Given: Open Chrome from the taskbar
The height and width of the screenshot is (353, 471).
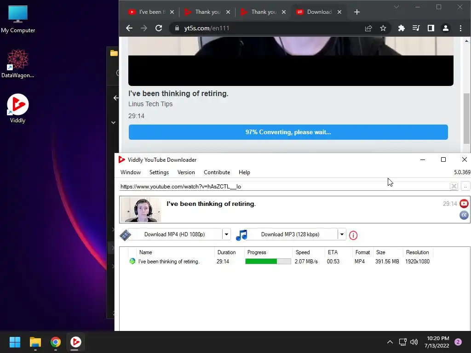Looking at the screenshot, I should point(56,342).
